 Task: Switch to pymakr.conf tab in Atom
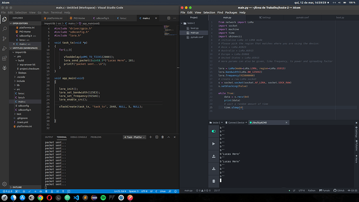coord(302,17)
